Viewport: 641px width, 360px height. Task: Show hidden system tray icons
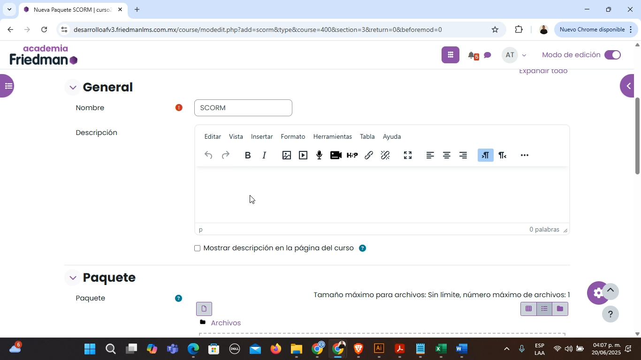[506, 349]
